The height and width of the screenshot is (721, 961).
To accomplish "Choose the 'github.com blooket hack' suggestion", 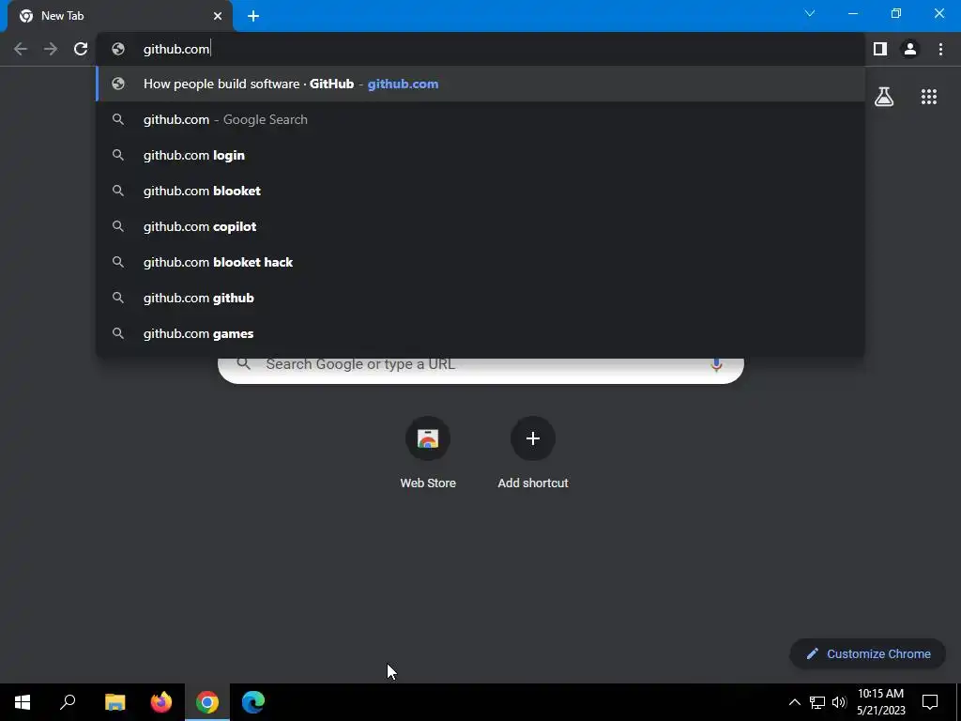I will coord(480,262).
